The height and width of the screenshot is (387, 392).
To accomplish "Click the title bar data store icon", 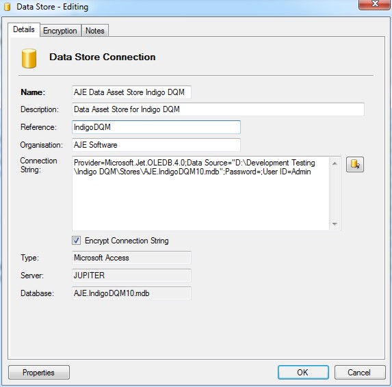I will (x=8, y=7).
